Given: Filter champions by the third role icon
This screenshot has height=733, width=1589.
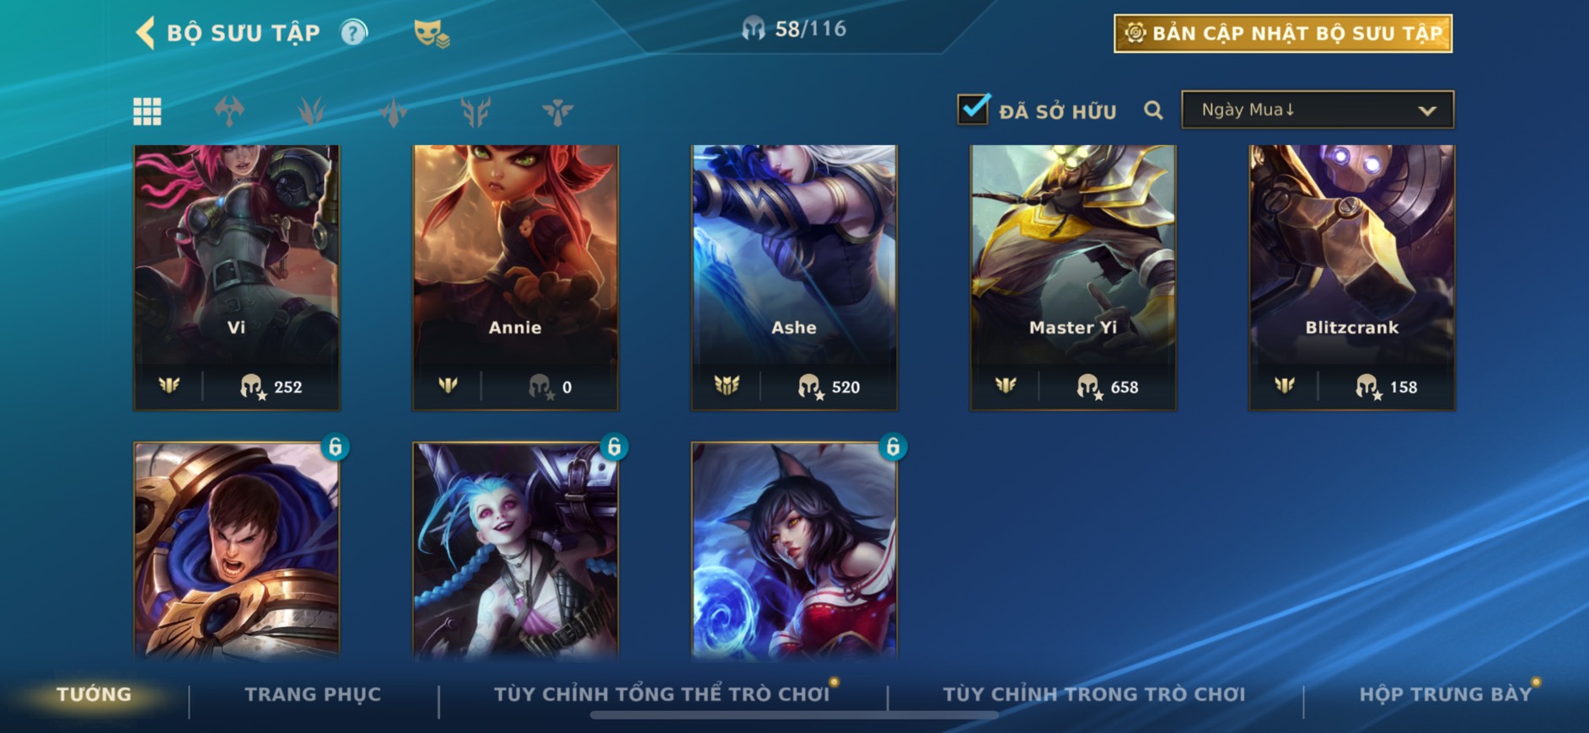Looking at the screenshot, I should click(393, 111).
